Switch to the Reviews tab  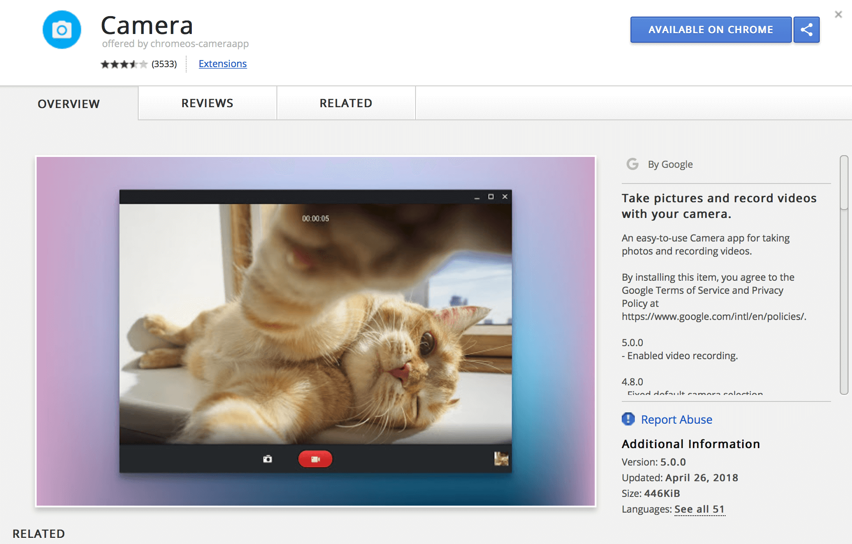point(207,103)
